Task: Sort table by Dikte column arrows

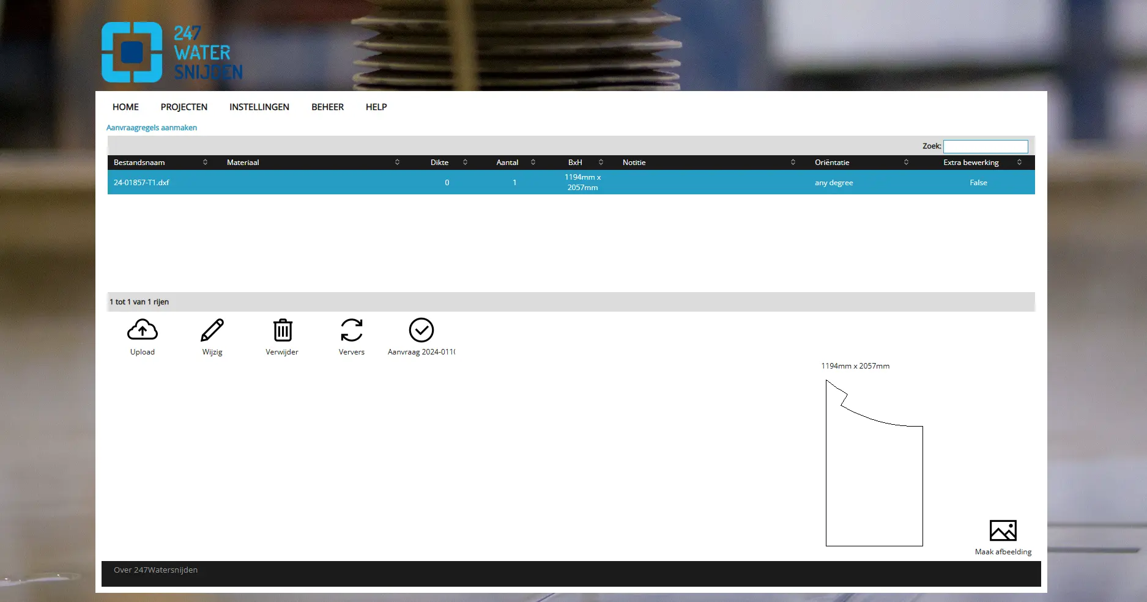Action: pos(465,163)
